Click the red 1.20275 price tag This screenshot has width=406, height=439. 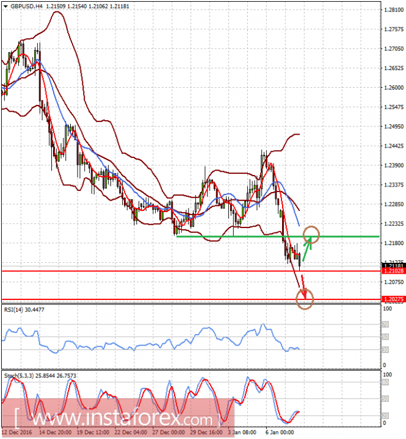[394, 316]
